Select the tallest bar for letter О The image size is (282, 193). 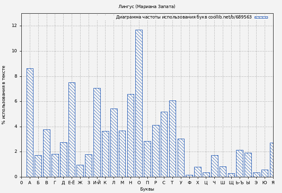[x=139, y=103]
